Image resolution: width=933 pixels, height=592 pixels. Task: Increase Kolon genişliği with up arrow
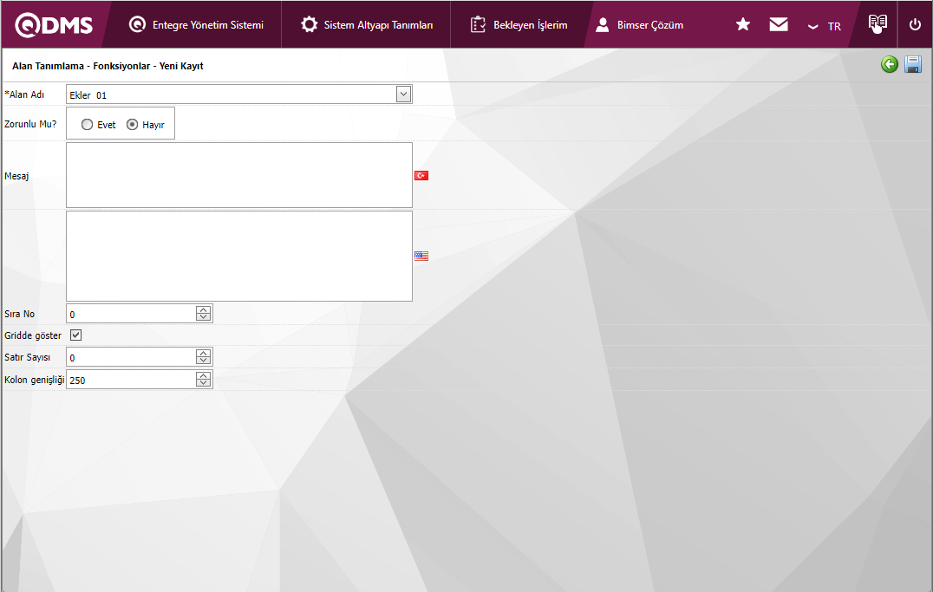tap(204, 376)
